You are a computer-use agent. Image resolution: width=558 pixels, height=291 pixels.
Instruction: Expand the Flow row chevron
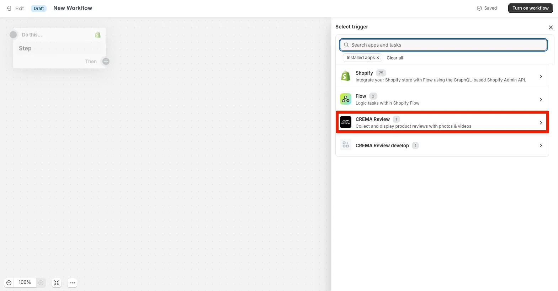coord(541,100)
